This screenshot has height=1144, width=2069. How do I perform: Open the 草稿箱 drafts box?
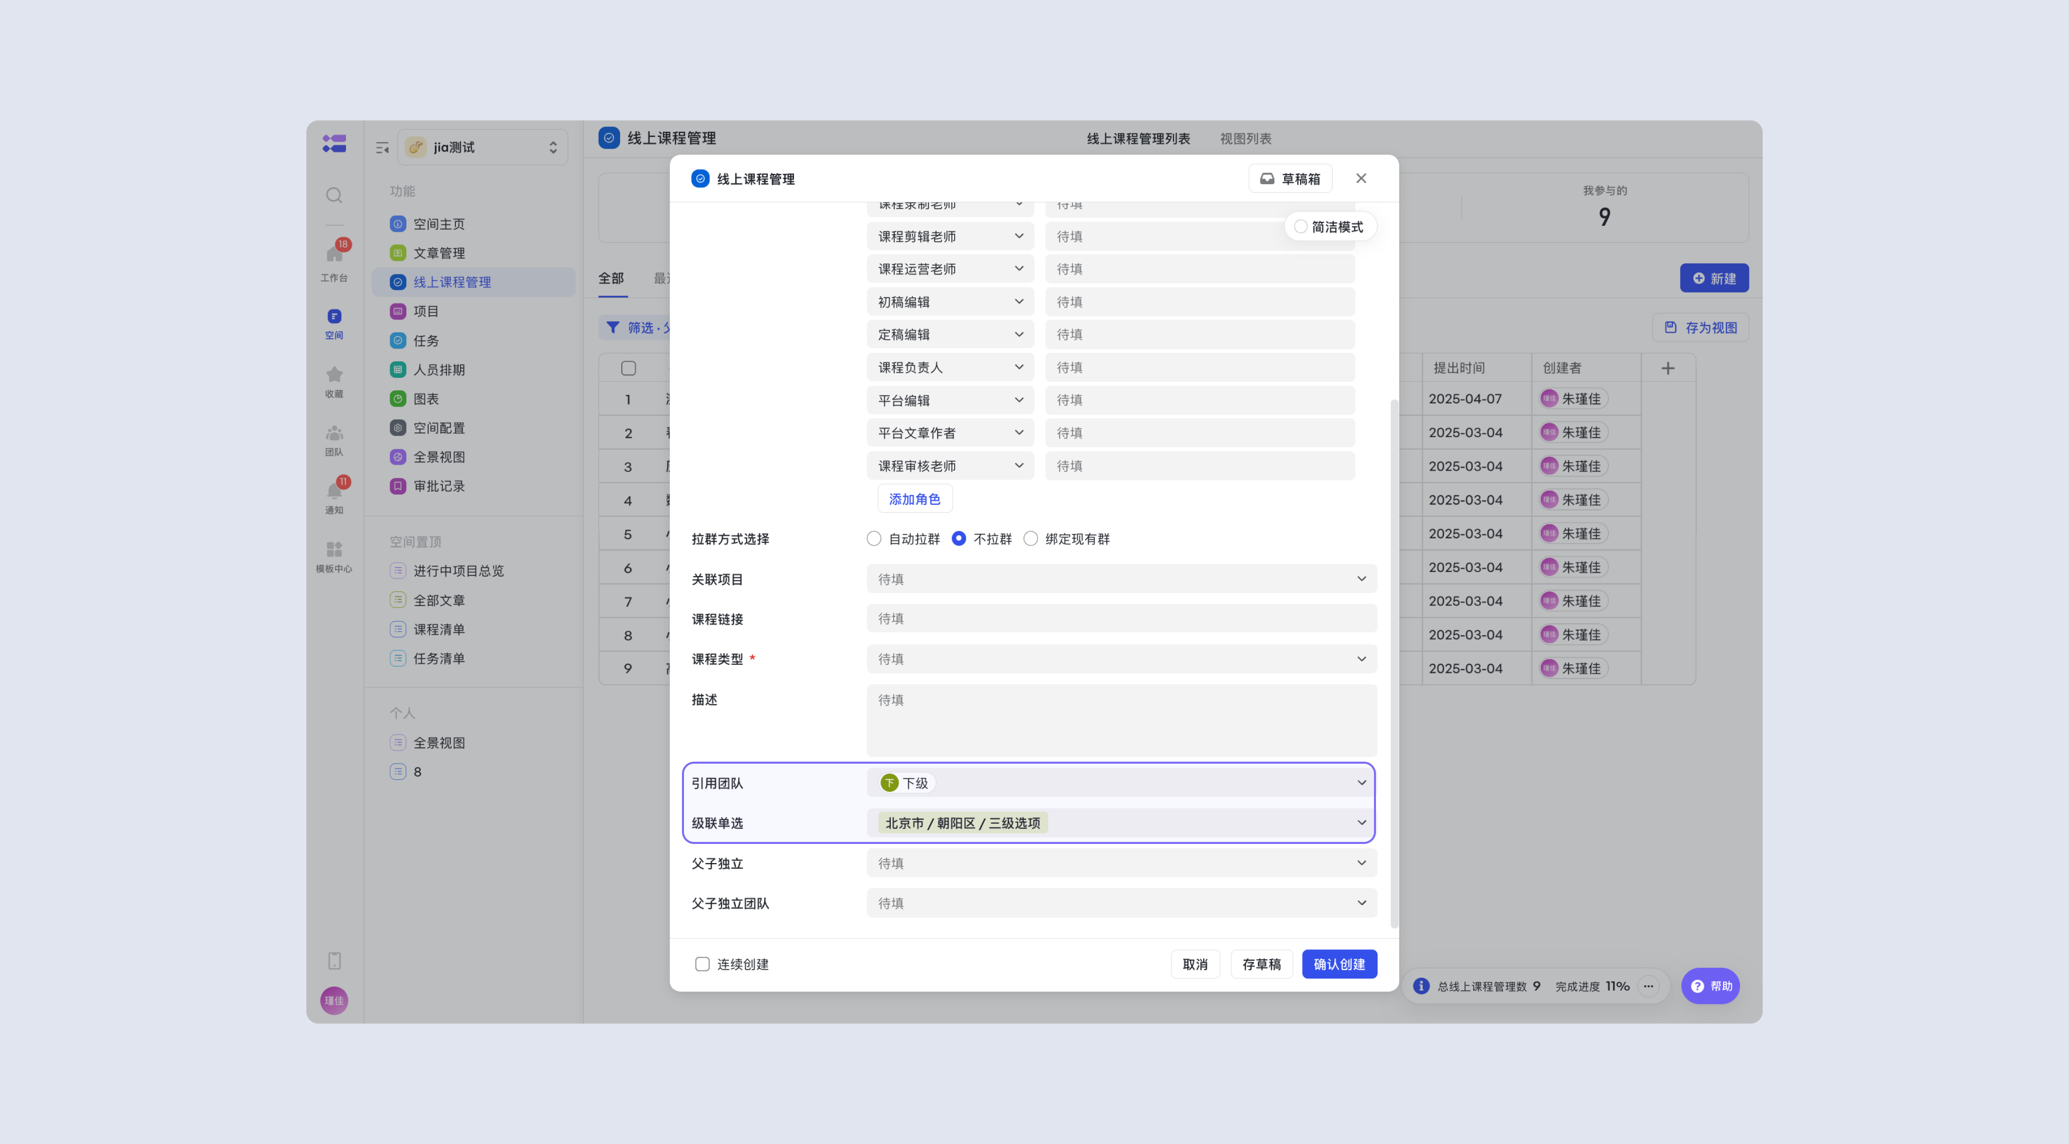point(1290,178)
